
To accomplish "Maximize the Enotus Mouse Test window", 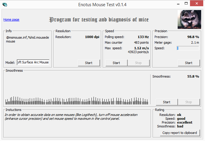I will [186, 4].
